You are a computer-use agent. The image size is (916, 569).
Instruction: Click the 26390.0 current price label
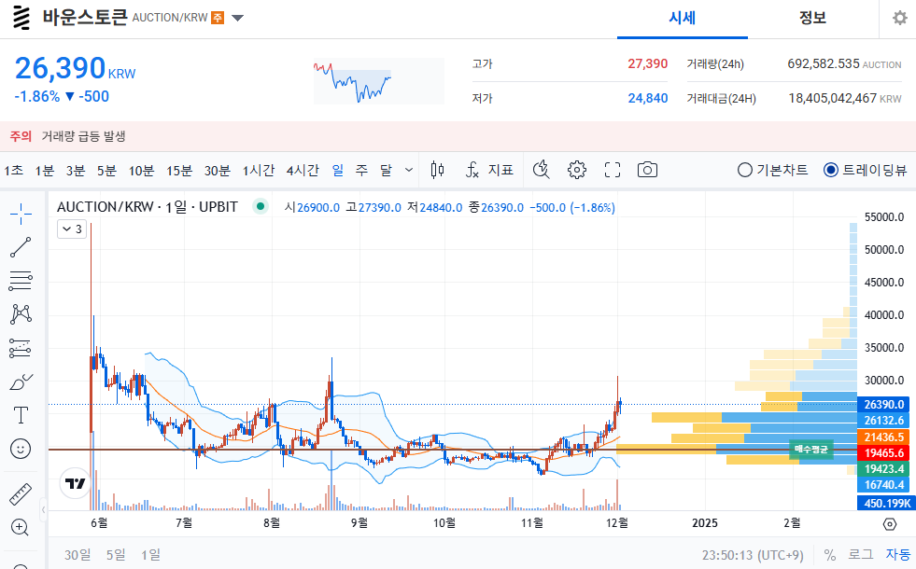pyautogui.click(x=883, y=405)
